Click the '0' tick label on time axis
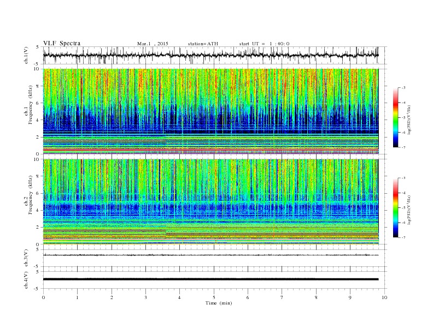 (x=43, y=297)
